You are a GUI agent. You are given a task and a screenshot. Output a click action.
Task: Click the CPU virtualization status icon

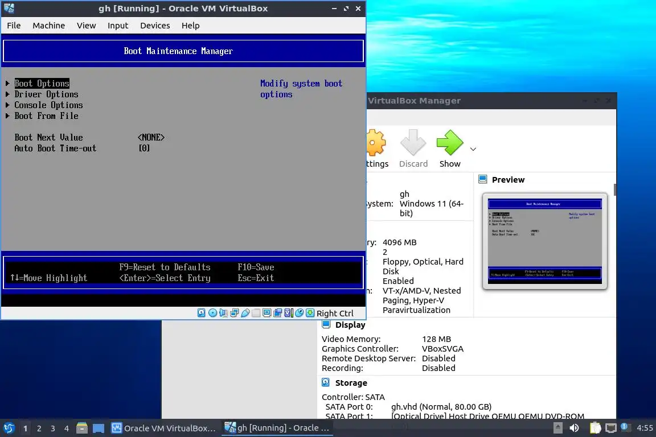(288, 313)
